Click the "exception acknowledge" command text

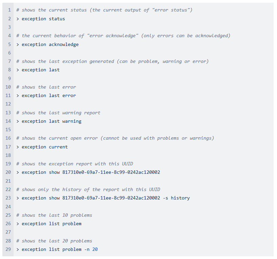coord(50,45)
